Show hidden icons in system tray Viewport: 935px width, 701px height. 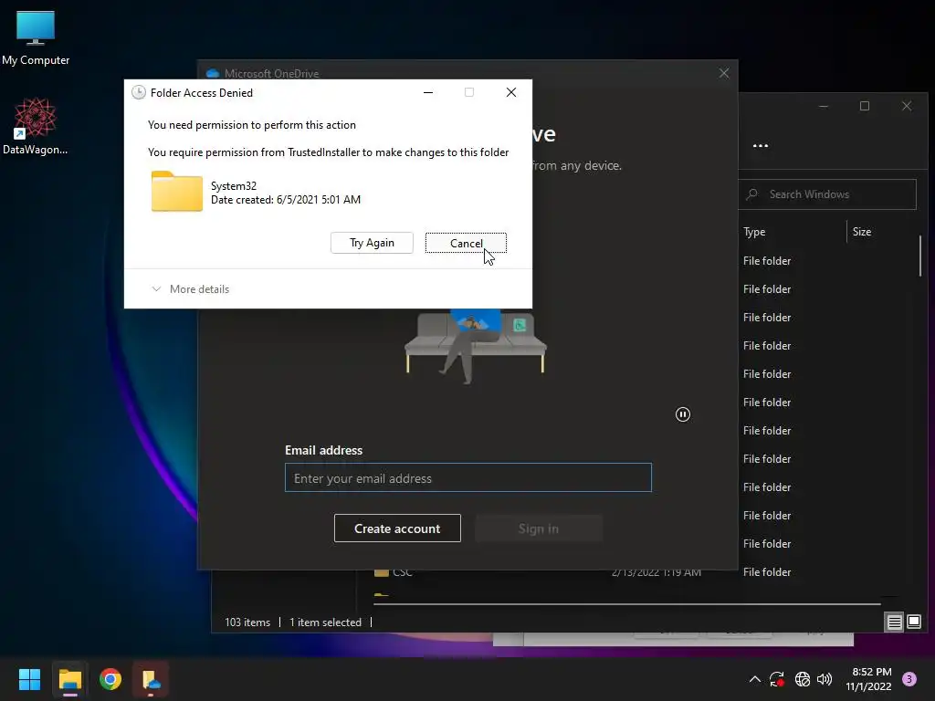click(x=754, y=679)
